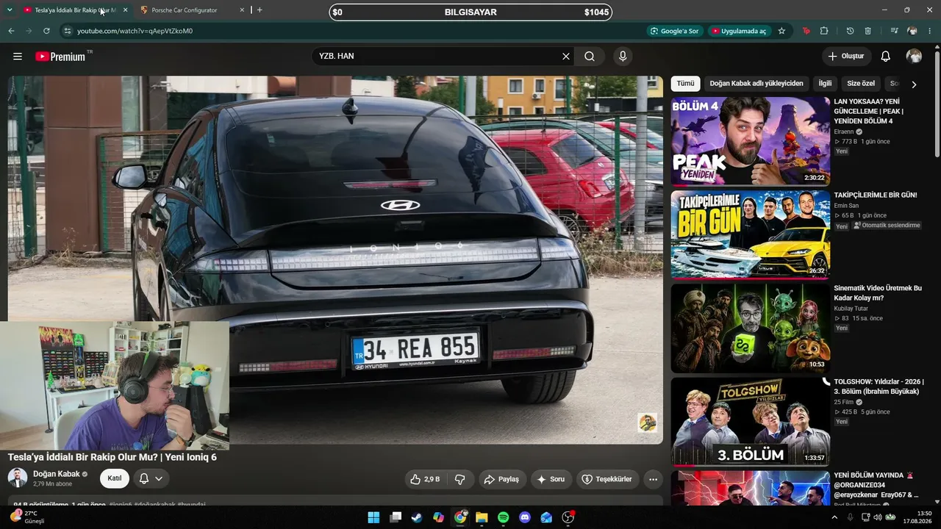Click the Kubilay Tutar channel name
The image size is (941, 529).
[x=851, y=309]
